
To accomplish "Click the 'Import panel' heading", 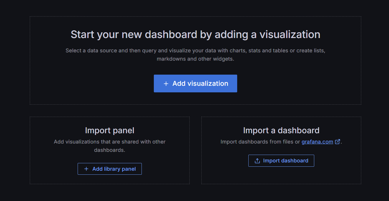I will tap(109, 130).
